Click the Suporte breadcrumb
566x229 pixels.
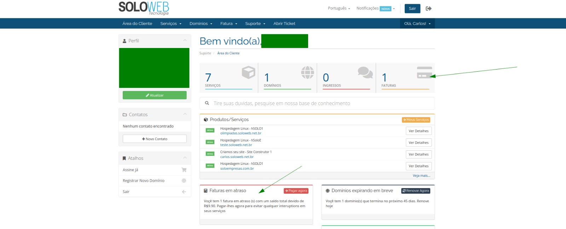[x=205, y=53]
